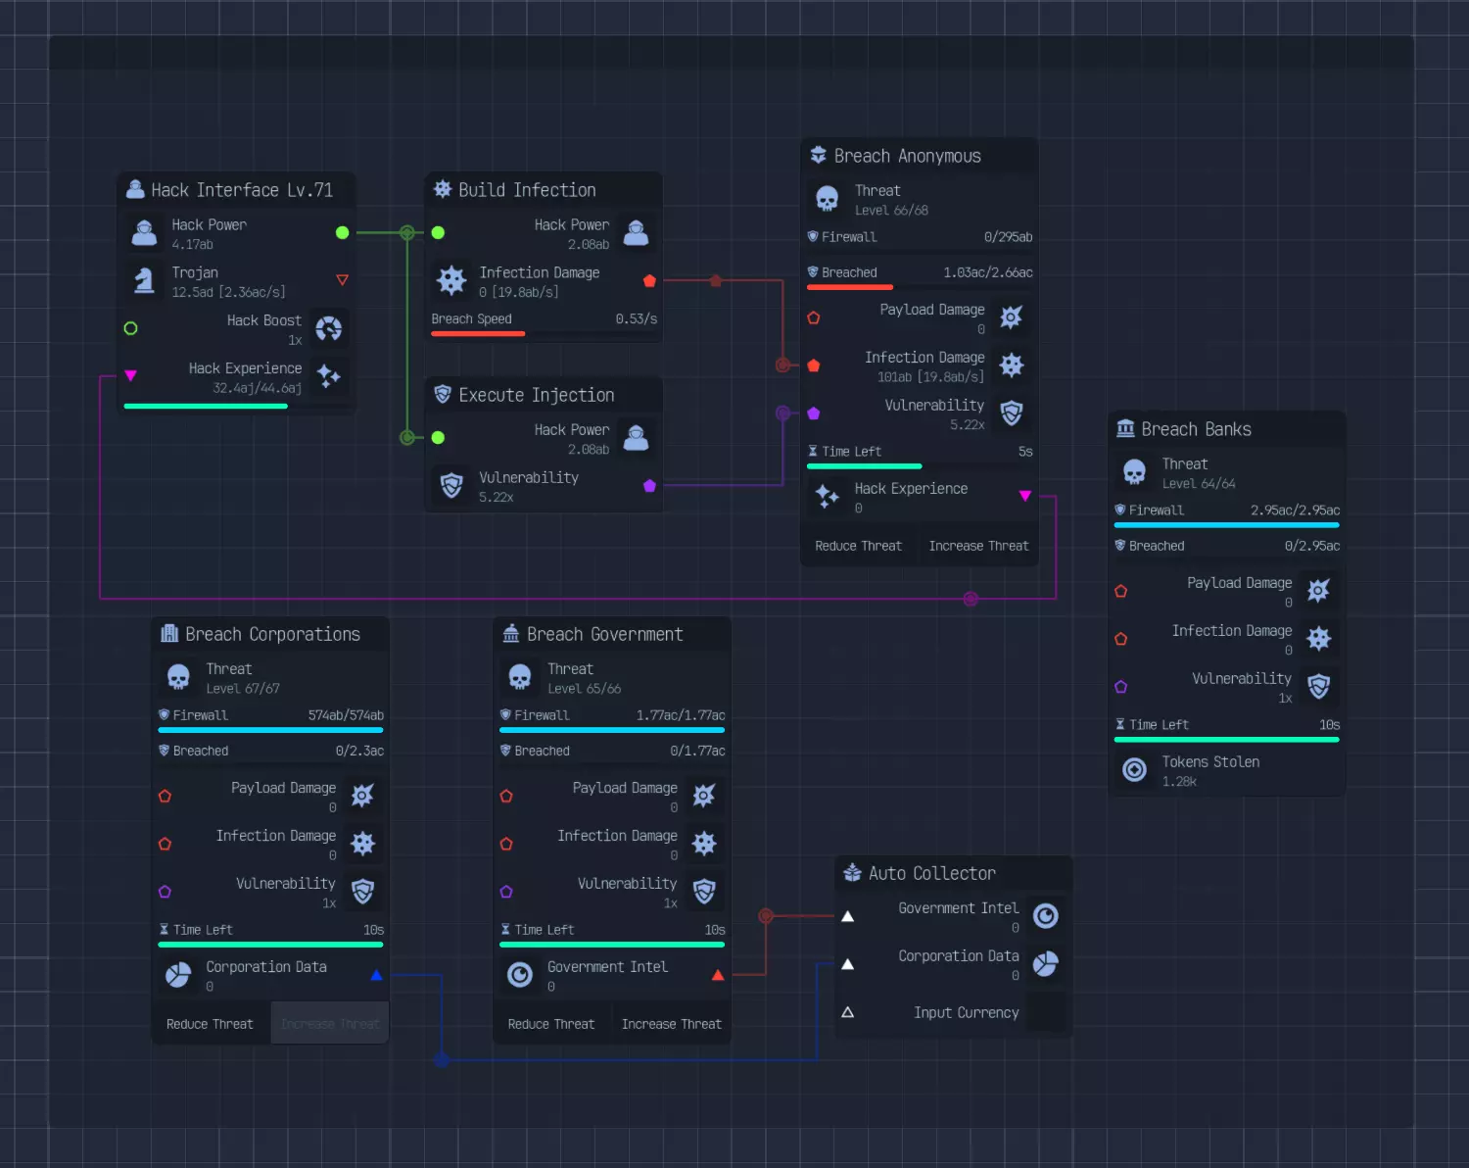Click the magenta Hack Experience output port in Breach Anonymous

pyautogui.click(x=1025, y=496)
